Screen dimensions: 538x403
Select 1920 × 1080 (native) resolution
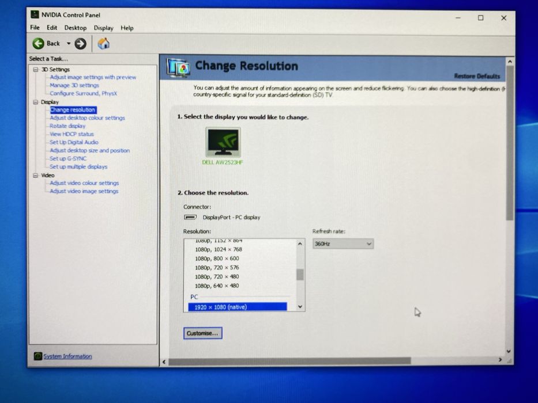238,307
